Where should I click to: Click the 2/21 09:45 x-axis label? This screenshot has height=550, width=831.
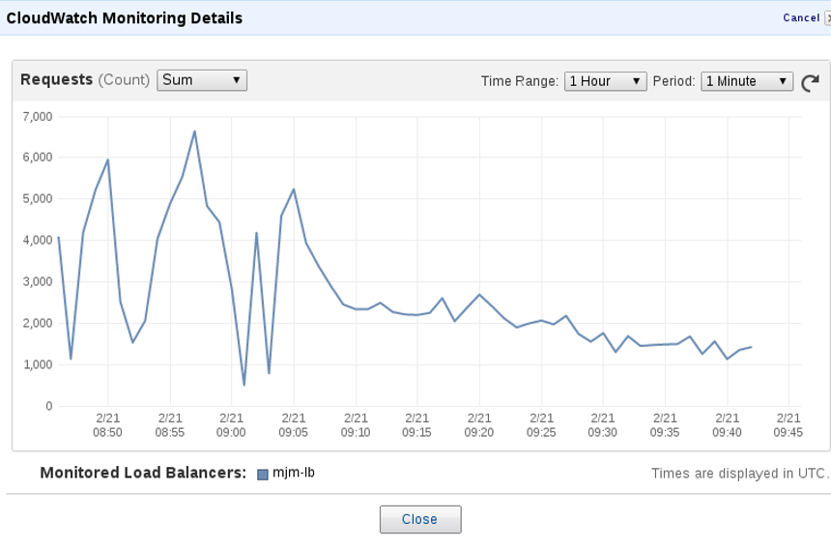788,425
